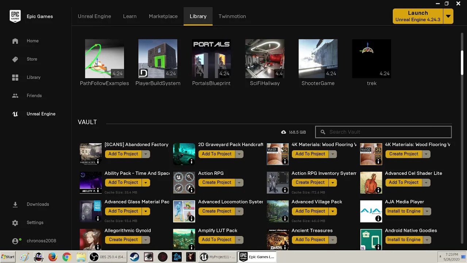This screenshot has width=467, height=263.
Task: Click the info icon on SCANS Abandoned Factory
Action: point(98,161)
